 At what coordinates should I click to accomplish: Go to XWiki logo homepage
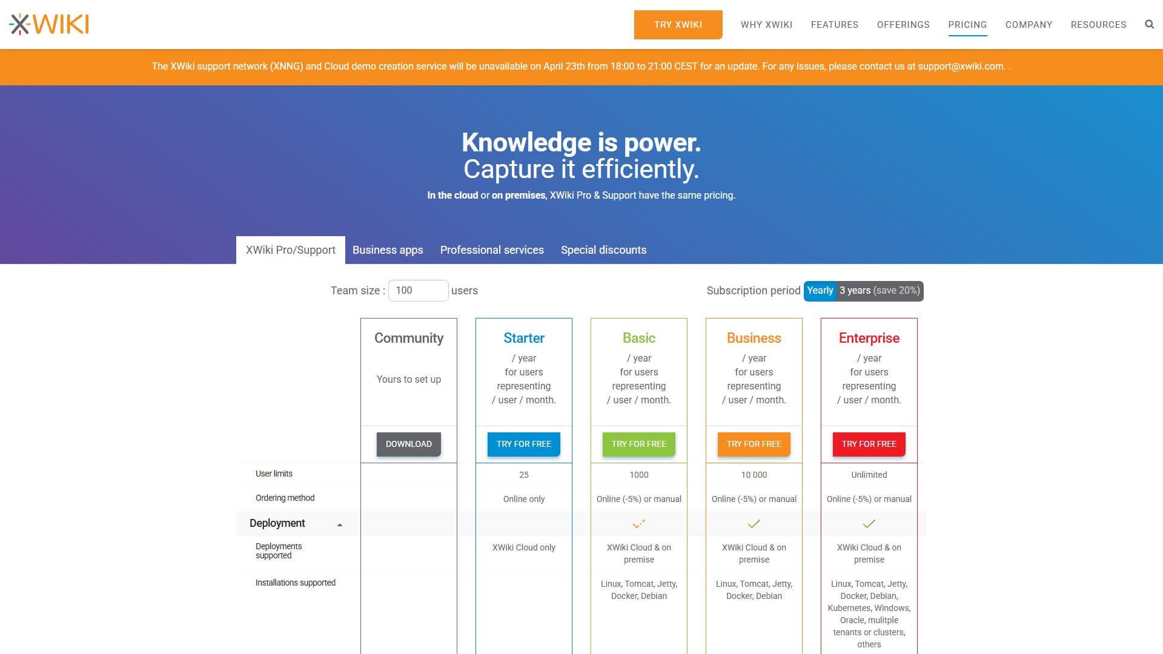(x=49, y=24)
